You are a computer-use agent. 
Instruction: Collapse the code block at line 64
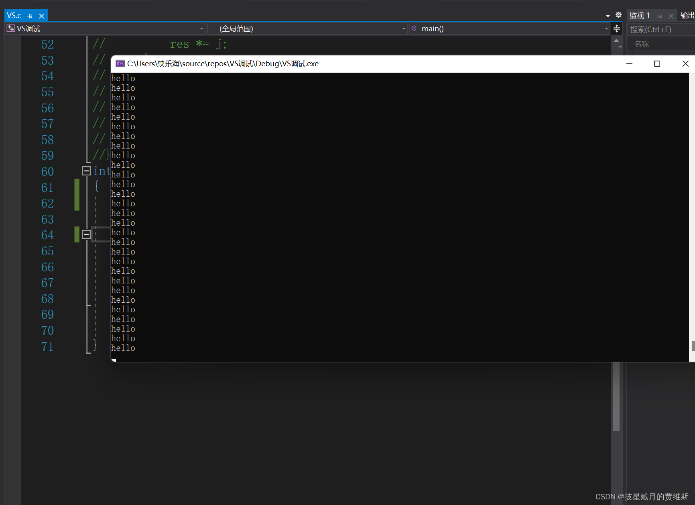86,234
